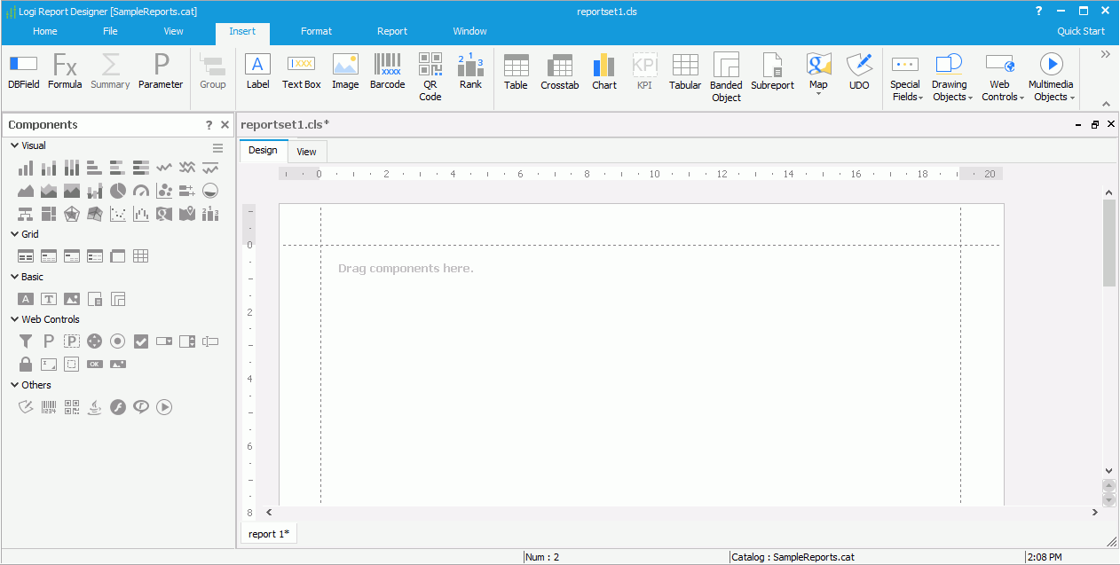Select the bubble chart icon in Components
This screenshot has width=1120, height=565.
pyautogui.click(x=163, y=190)
